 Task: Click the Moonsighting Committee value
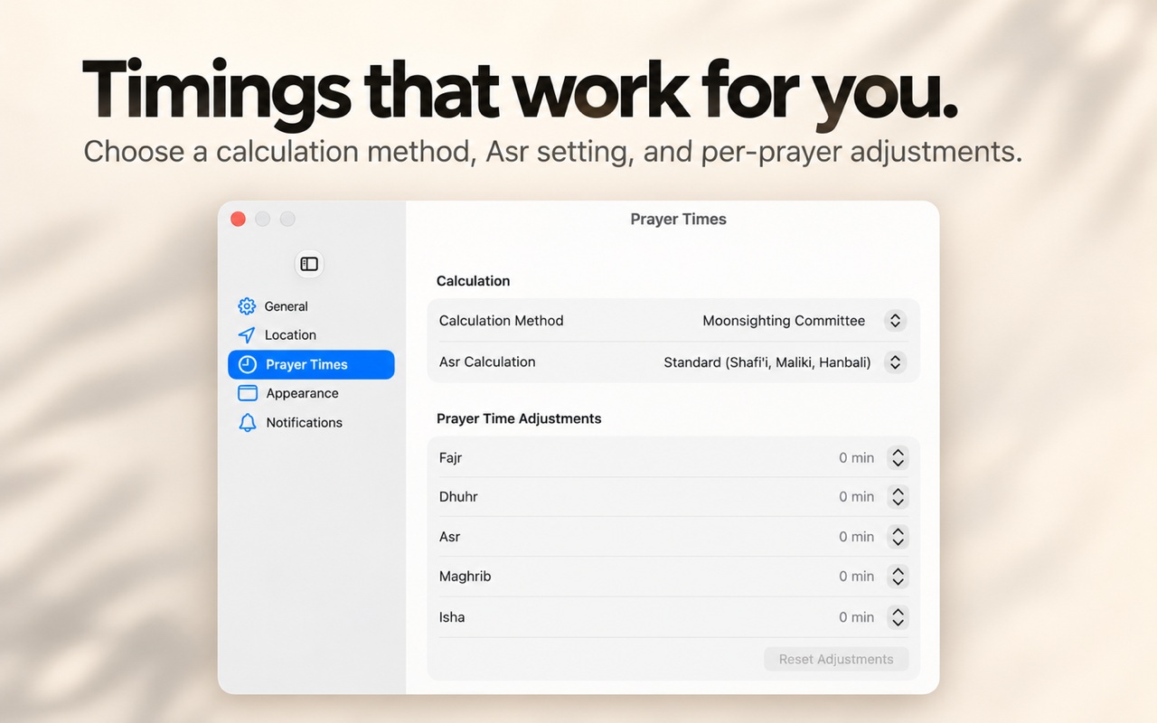pos(784,321)
